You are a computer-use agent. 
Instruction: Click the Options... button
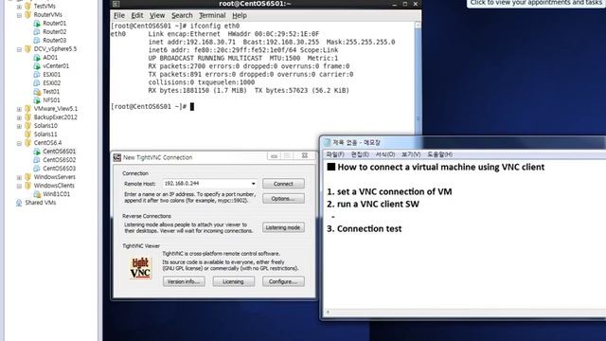coord(283,198)
